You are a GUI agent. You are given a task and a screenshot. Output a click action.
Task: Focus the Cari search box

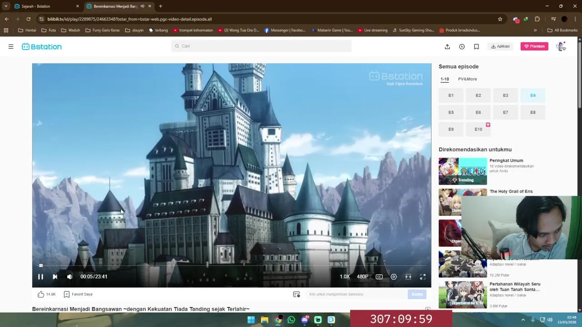(x=261, y=46)
